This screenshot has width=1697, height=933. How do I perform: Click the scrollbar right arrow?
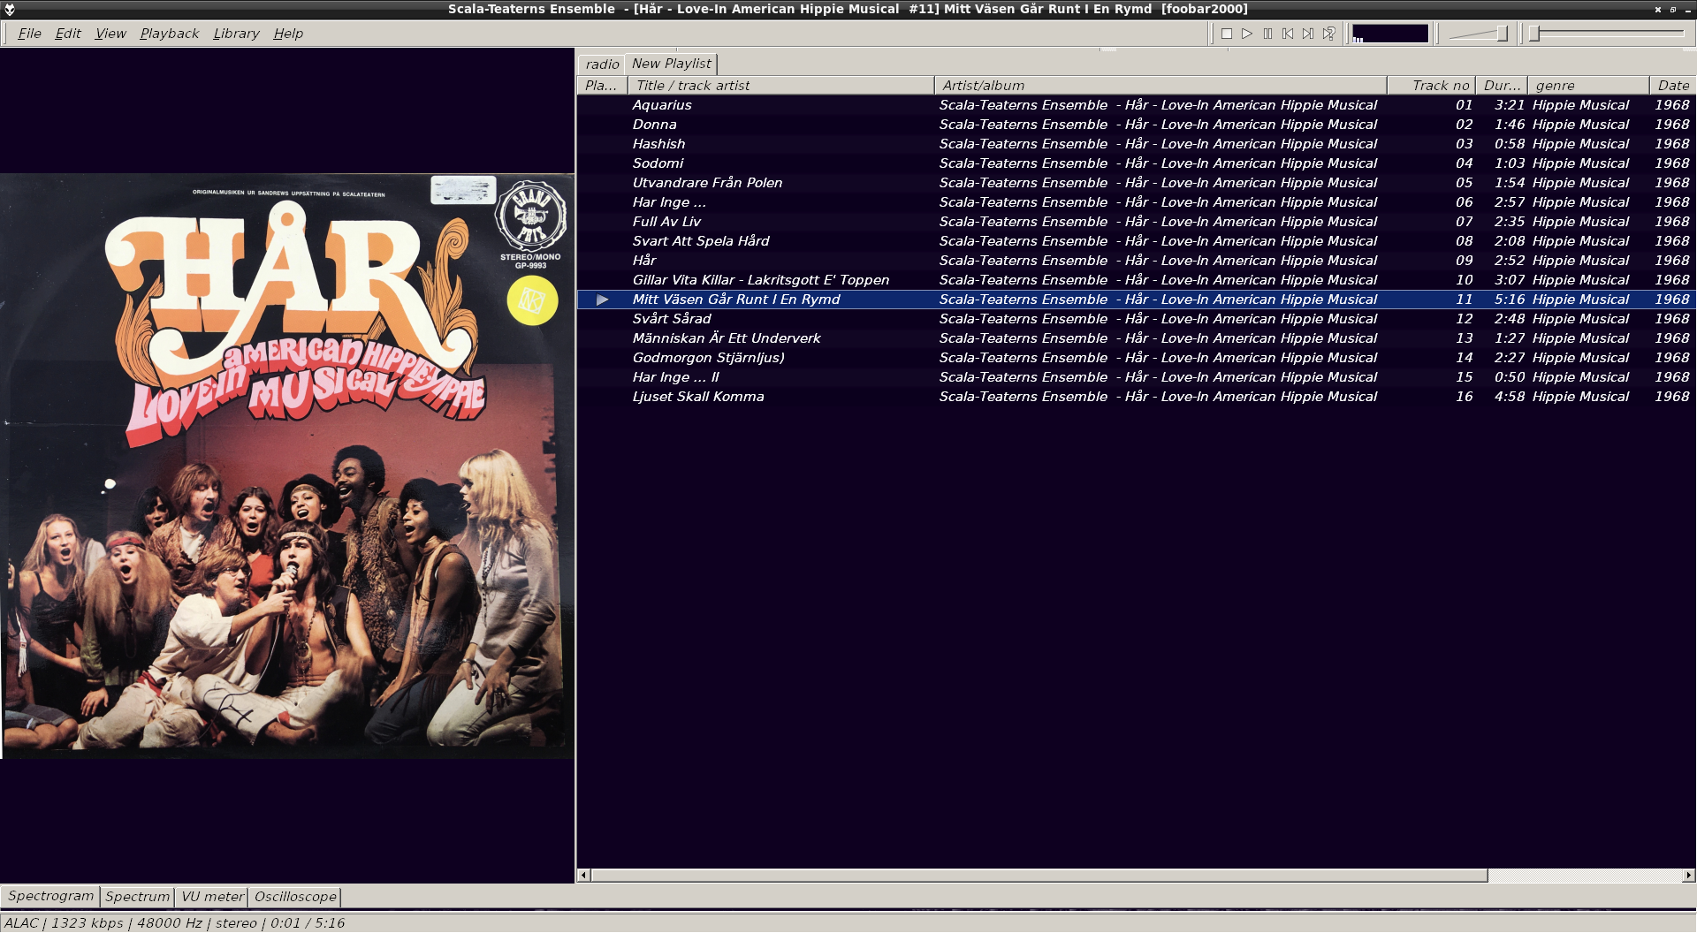(1689, 876)
